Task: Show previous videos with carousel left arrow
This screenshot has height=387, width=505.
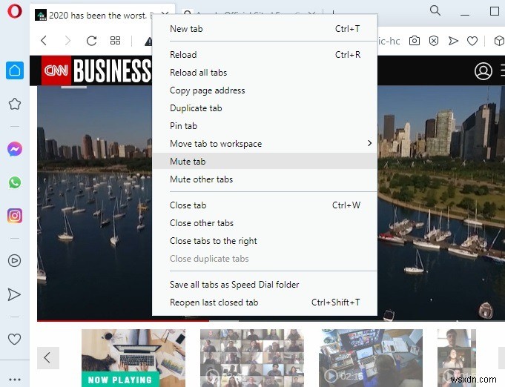Action: pos(47,357)
